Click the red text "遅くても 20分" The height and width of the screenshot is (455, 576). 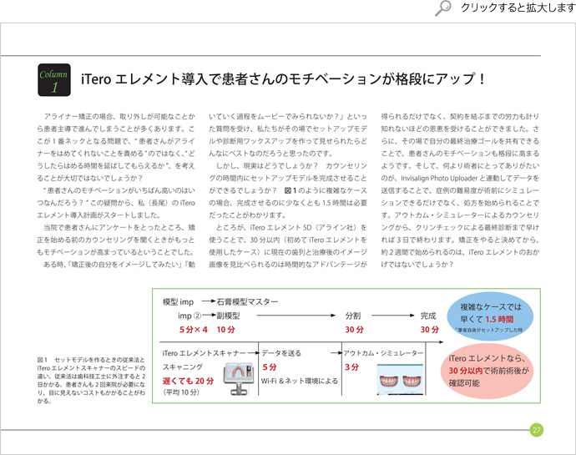coord(188,381)
